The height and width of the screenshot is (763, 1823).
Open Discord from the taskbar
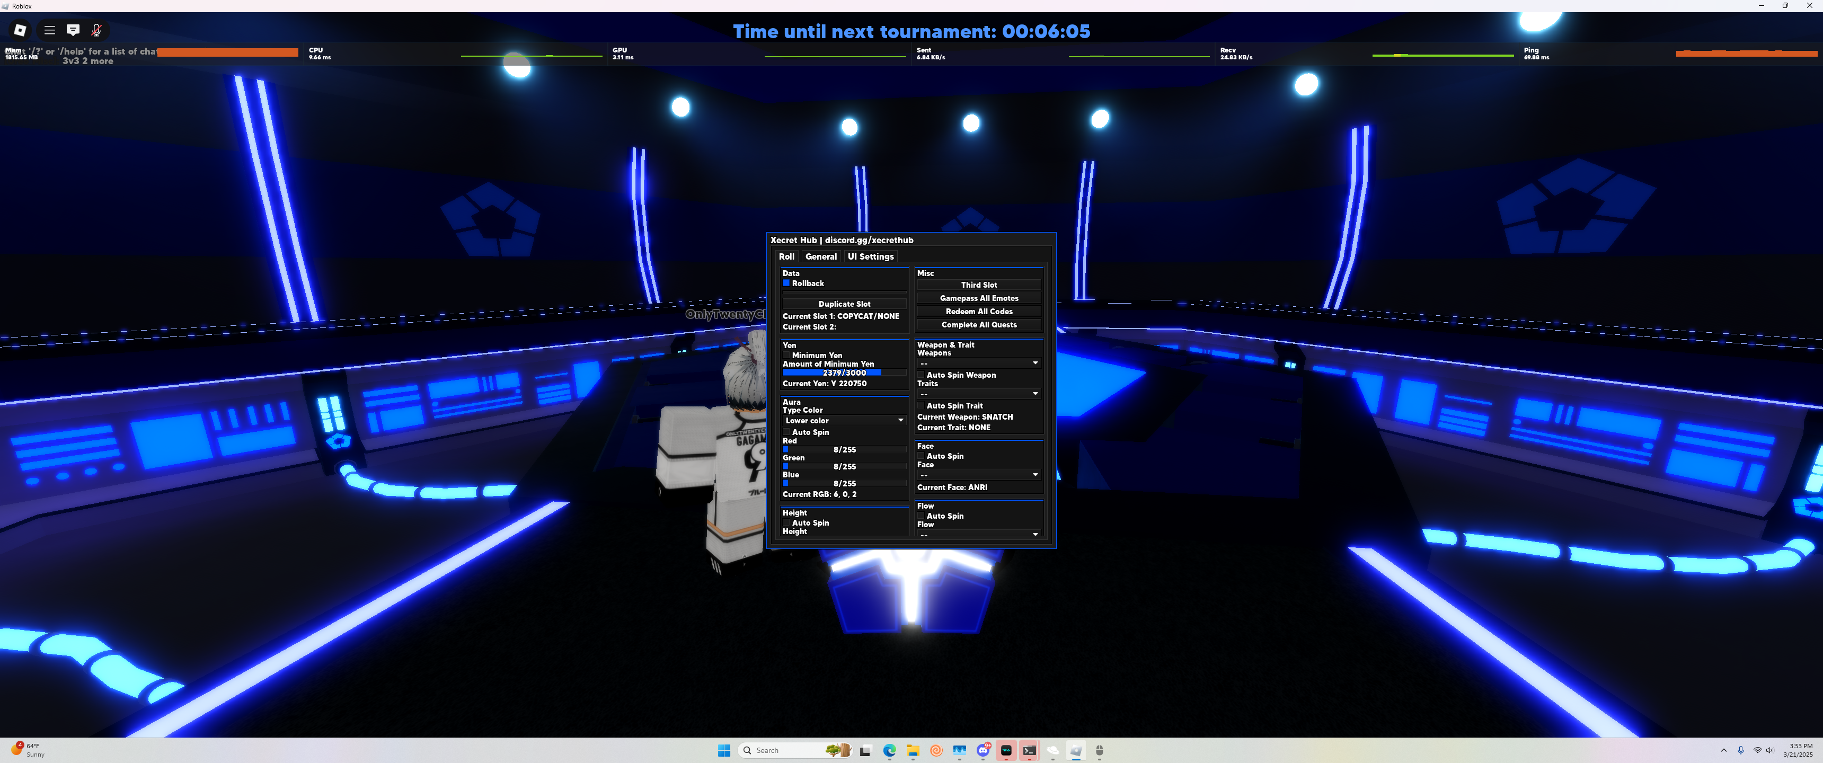983,750
